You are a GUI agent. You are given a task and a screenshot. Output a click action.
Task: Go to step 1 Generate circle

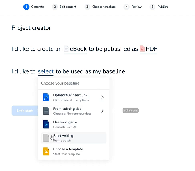pos(26,7)
